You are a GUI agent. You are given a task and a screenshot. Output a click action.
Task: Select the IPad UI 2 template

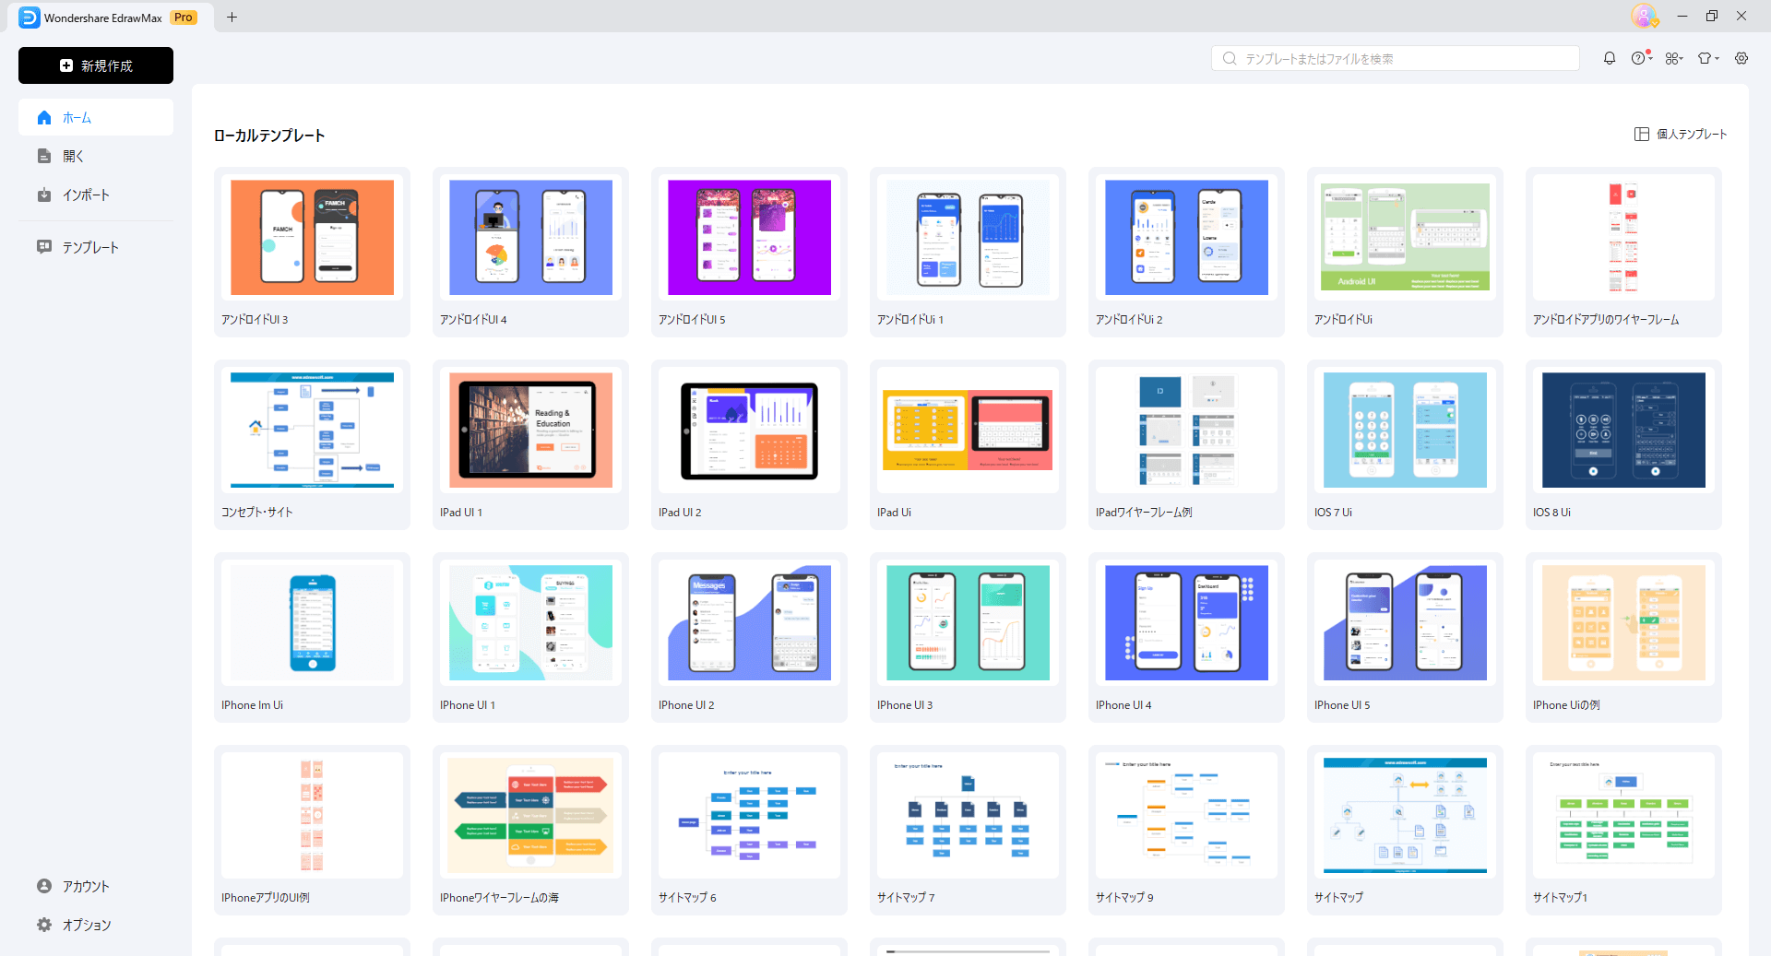click(749, 444)
